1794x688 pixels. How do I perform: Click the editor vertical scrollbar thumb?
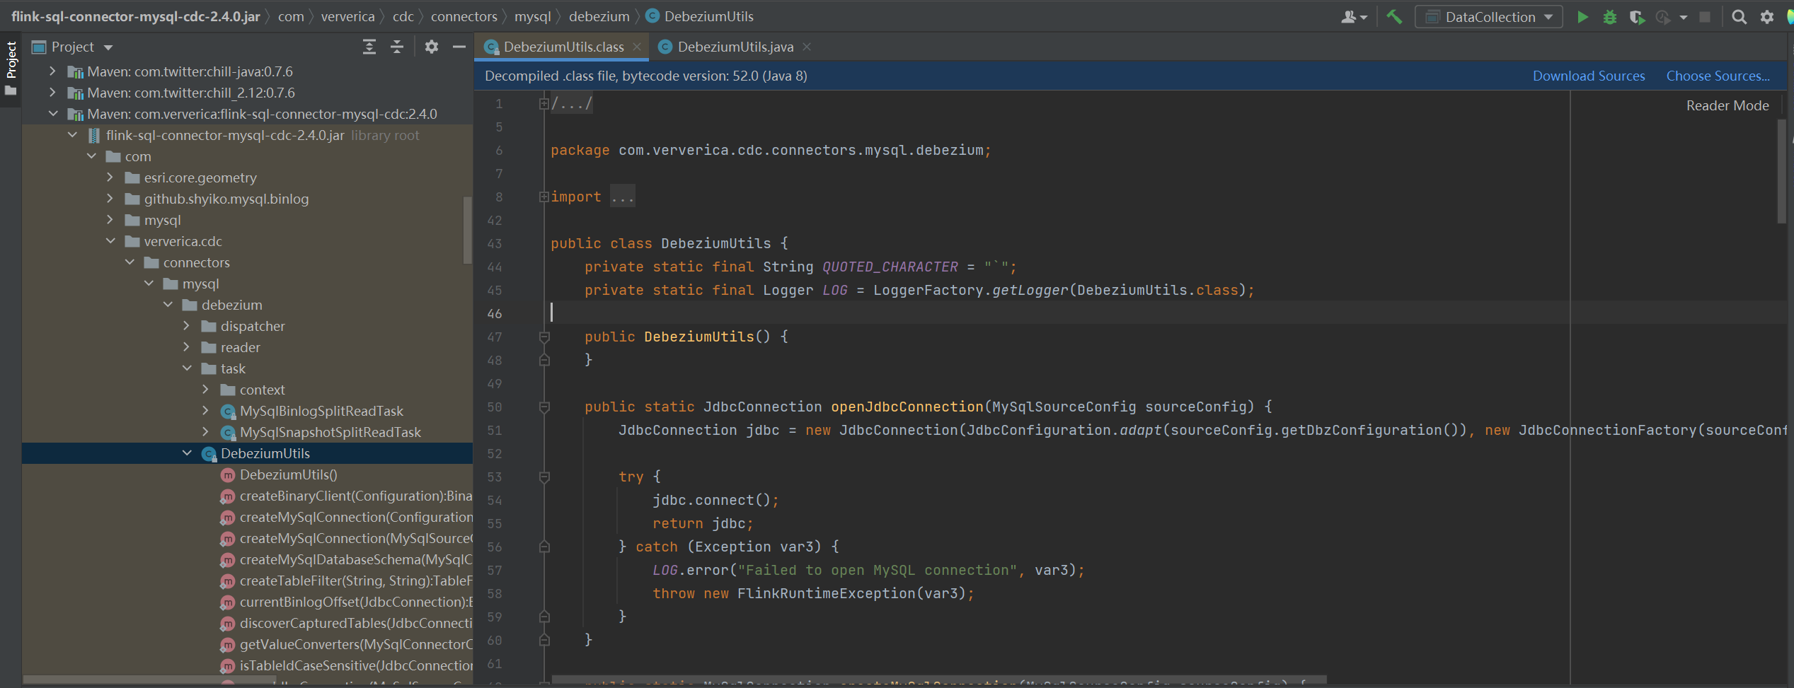[1782, 171]
